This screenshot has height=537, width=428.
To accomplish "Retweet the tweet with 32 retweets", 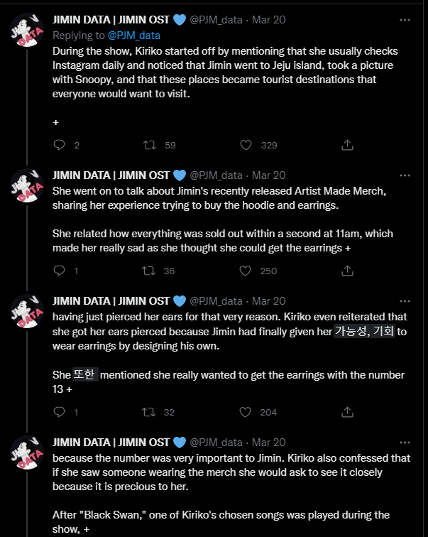I will (149, 412).
